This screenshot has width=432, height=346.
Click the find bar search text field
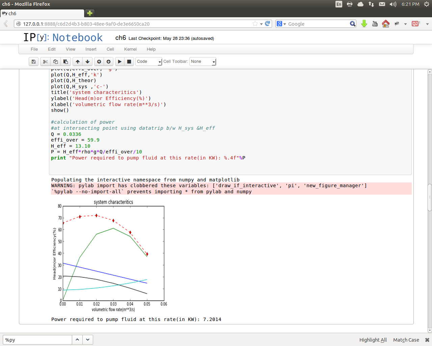pos(37,340)
